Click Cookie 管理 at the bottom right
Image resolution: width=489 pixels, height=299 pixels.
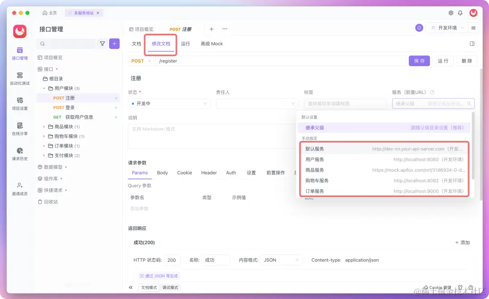[x=438, y=287]
